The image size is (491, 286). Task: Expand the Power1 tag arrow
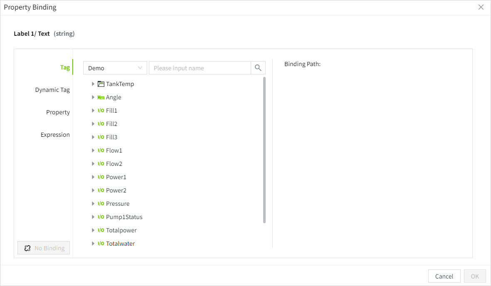tap(93, 177)
